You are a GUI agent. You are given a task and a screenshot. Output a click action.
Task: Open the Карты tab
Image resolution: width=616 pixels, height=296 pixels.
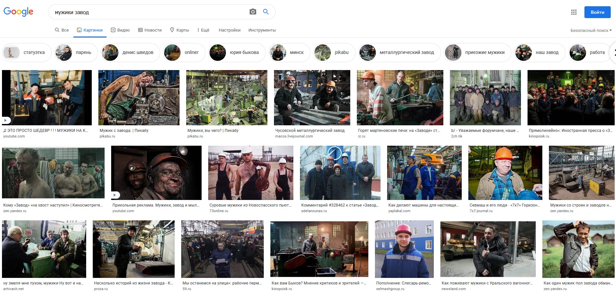[x=180, y=30]
